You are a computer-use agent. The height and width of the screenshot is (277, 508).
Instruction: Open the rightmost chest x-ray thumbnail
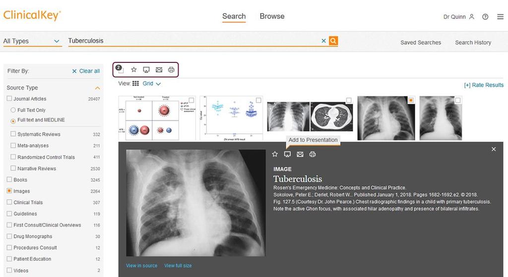pyautogui.click(x=441, y=118)
